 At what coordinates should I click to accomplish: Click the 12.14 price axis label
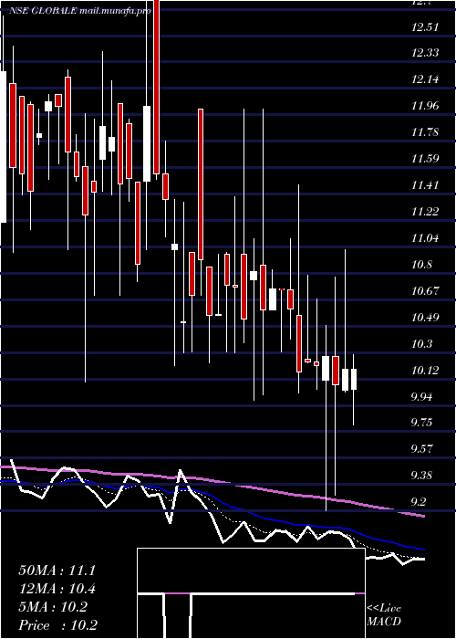[x=425, y=79]
